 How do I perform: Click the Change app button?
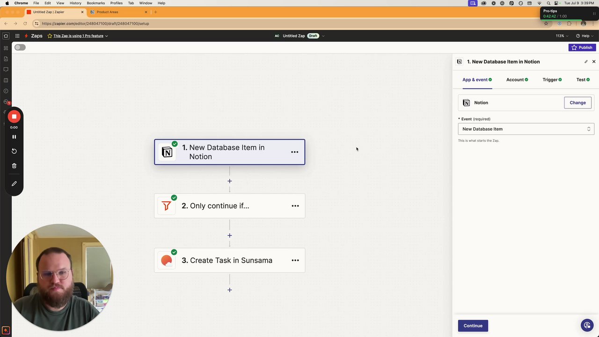577,103
